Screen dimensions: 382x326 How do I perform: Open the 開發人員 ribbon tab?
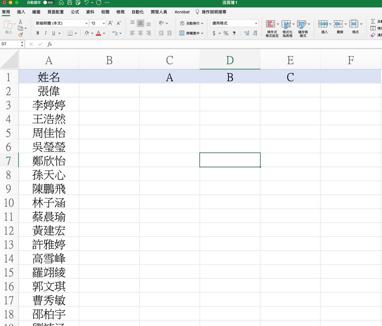pos(159,12)
